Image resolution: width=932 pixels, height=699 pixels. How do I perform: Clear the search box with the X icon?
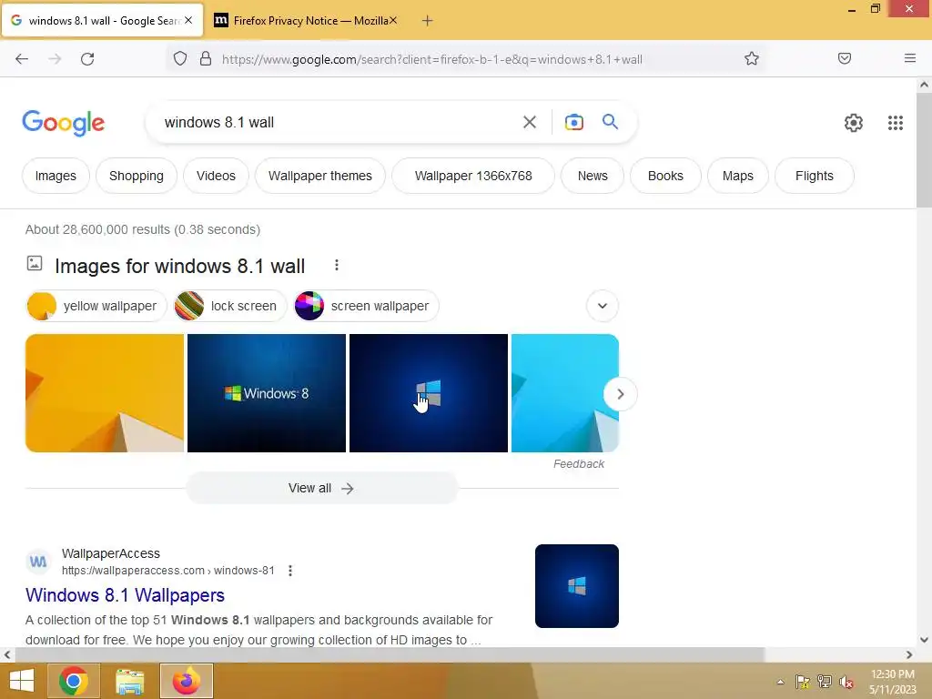tap(529, 123)
